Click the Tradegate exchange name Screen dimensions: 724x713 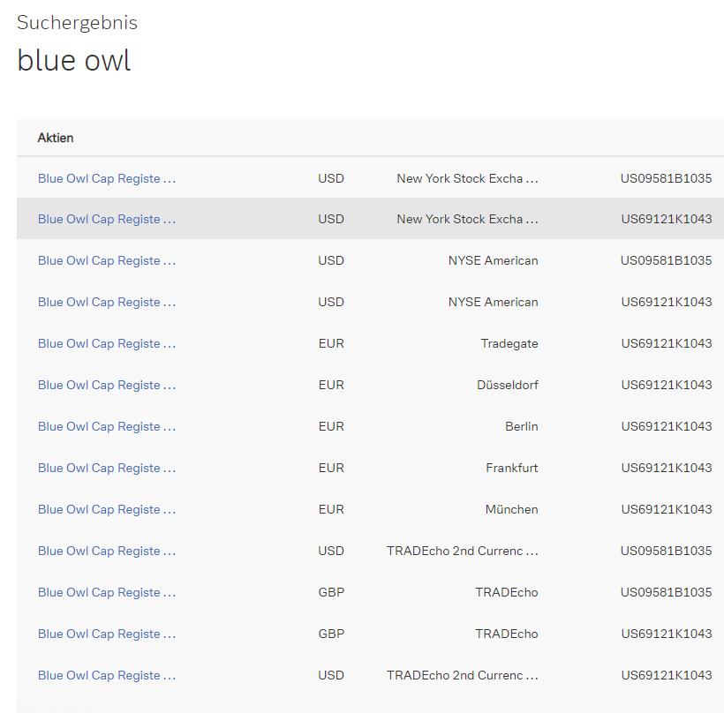point(509,343)
